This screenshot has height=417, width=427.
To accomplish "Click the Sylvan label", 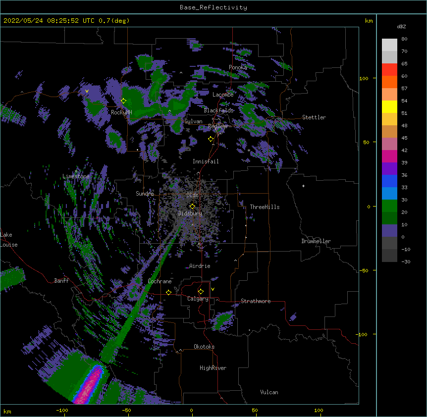I will pyautogui.click(x=193, y=121).
